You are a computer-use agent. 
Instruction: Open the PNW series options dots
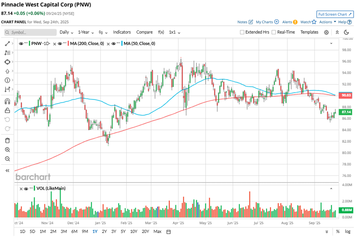pyautogui.click(x=26, y=43)
